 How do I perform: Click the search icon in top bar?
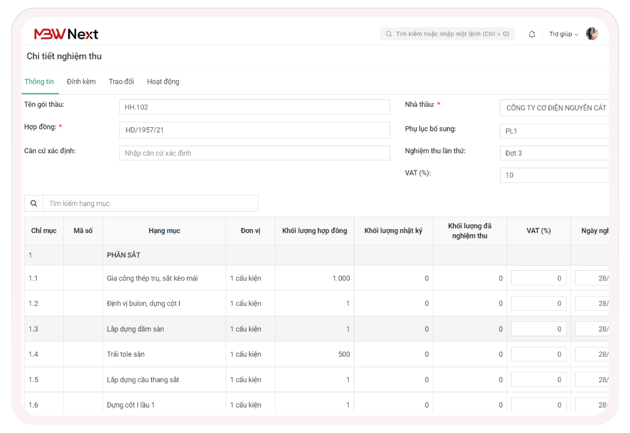pos(389,34)
